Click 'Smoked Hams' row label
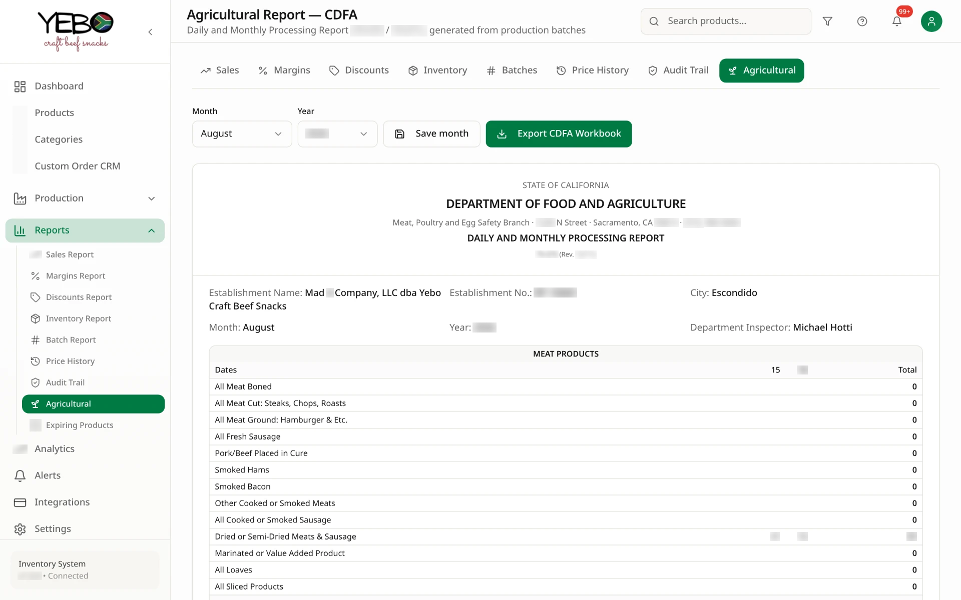Screen dimensions: 961x600 (x=242, y=470)
